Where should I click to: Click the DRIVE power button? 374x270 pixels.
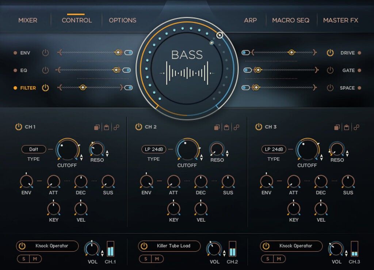point(330,53)
